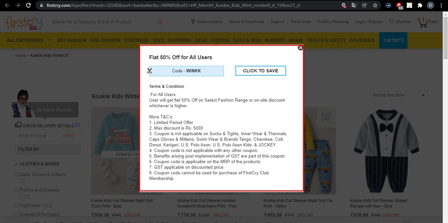Open GIRL FASHION menu

[105, 40]
